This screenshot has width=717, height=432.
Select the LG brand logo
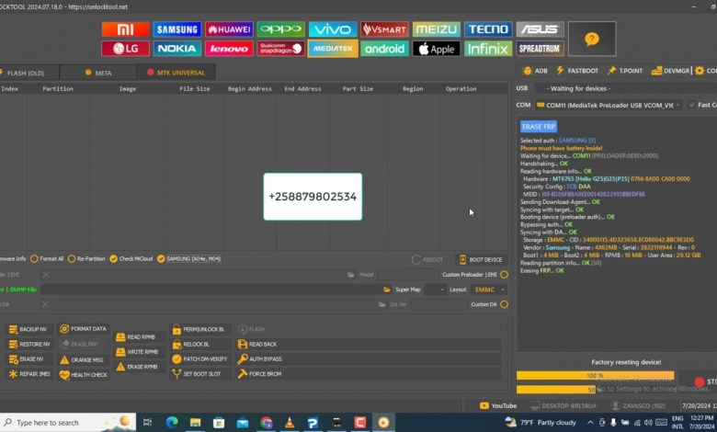pos(125,49)
